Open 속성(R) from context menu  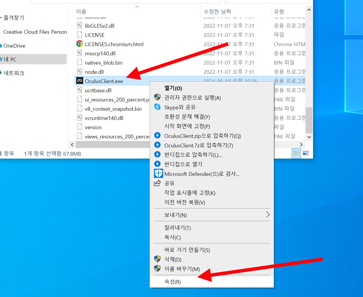tap(212, 282)
